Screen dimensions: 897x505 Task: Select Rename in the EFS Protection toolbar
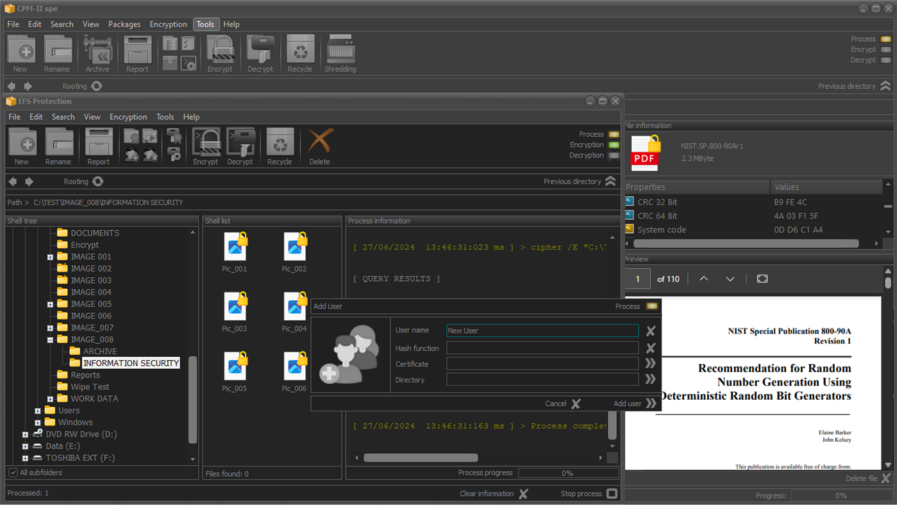pyautogui.click(x=58, y=146)
